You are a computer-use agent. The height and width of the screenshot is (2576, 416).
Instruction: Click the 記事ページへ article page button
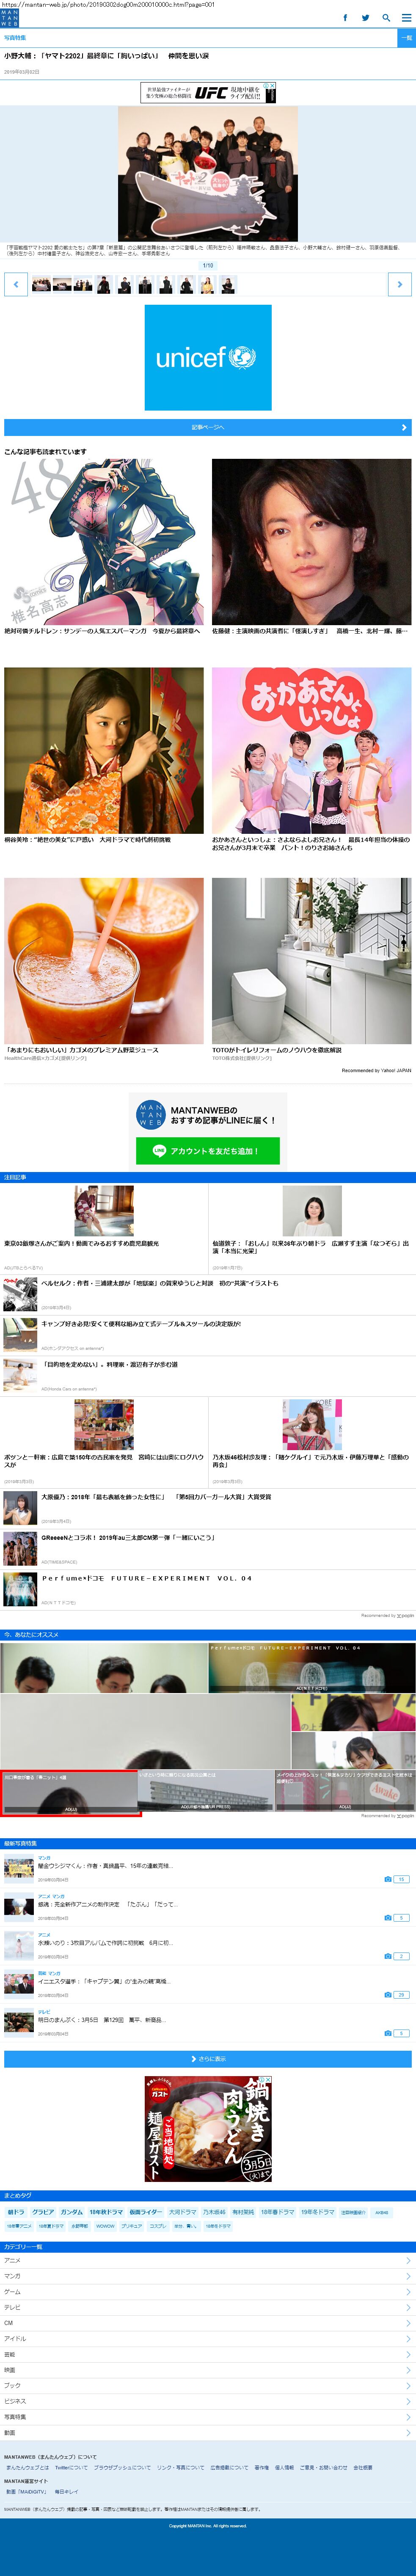208,427
